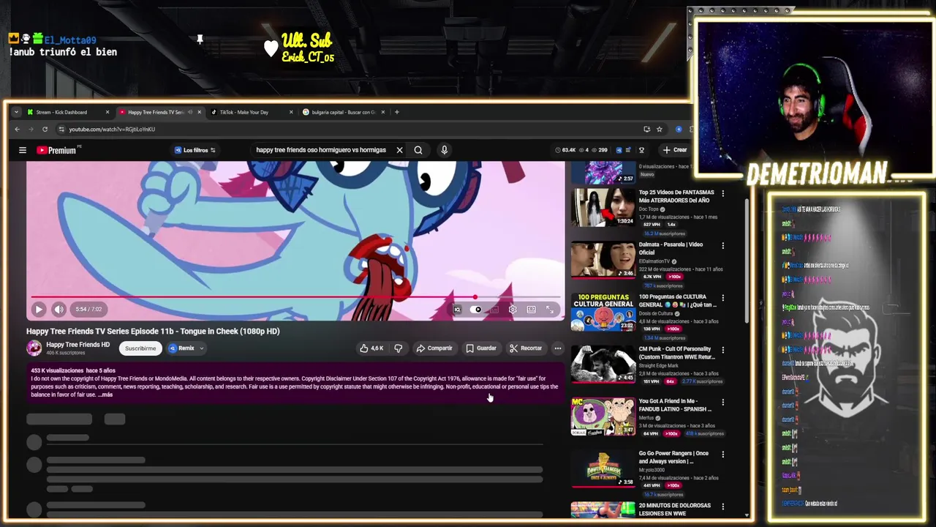936x527 pixels.
Task: Open video player settings gear
Action: [x=513, y=310]
